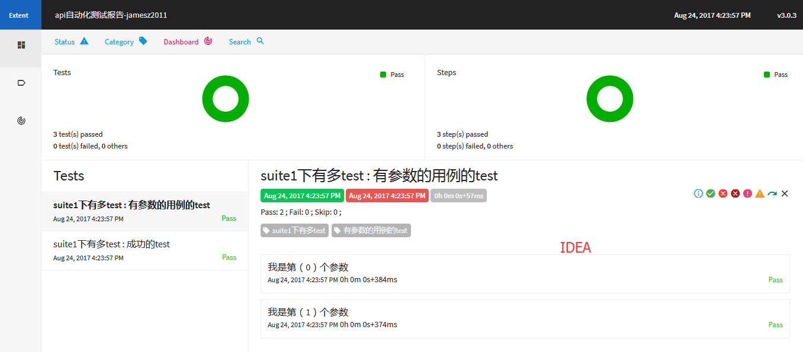Filter steps by fail red cross icon
The image size is (803, 352).
(x=723, y=193)
